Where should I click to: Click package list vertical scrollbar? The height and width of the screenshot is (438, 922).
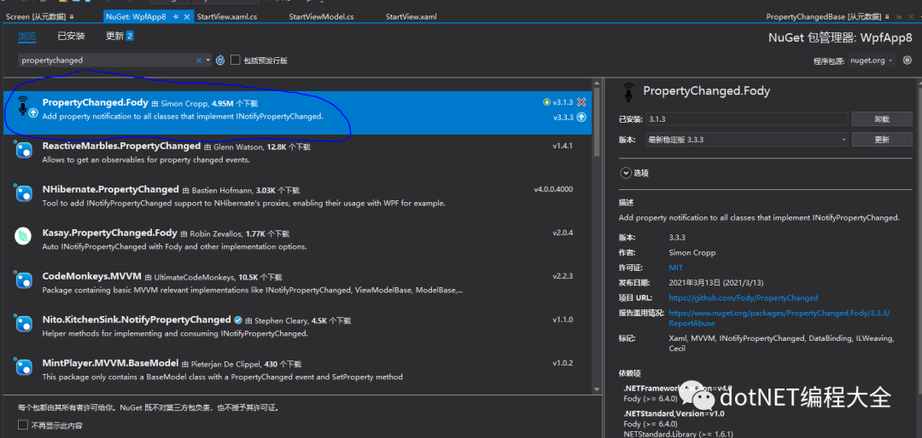tap(598, 120)
